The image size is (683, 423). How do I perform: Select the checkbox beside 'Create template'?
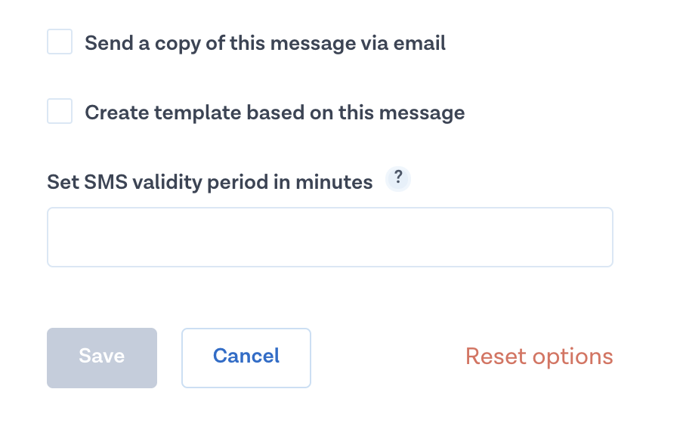point(60,112)
